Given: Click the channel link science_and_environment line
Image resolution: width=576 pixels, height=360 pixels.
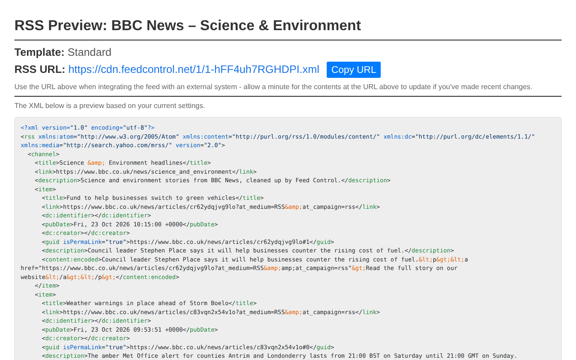Looking at the screenshot, I should [x=146, y=171].
